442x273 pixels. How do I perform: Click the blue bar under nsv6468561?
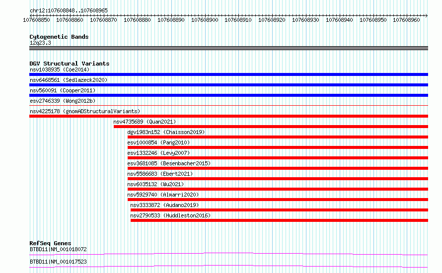pyautogui.click(x=228, y=85)
